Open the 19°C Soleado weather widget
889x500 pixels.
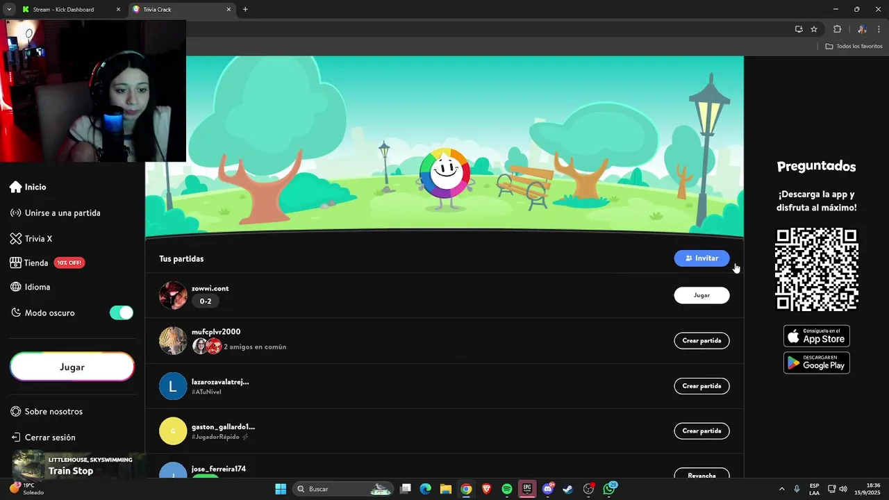click(x=26, y=489)
